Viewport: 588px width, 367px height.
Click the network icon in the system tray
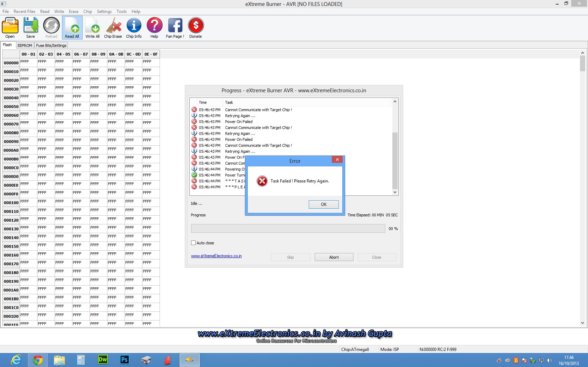click(541, 360)
